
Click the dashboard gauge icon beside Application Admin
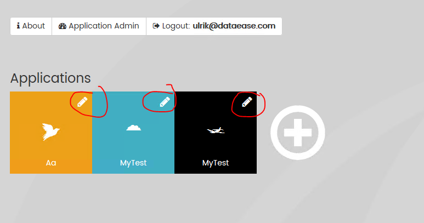click(x=63, y=26)
